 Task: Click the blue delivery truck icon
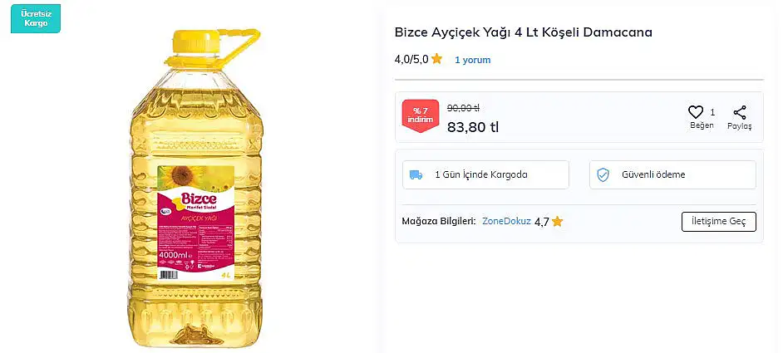[416, 174]
